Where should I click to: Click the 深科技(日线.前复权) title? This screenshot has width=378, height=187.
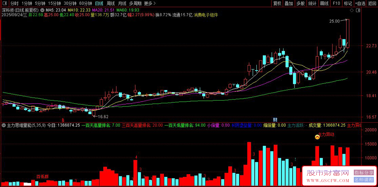tap(20, 10)
